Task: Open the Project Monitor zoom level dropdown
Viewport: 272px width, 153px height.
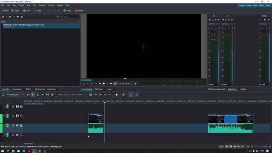Action: coord(85,84)
